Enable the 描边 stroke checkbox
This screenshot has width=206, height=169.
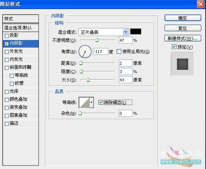click(x=7, y=124)
